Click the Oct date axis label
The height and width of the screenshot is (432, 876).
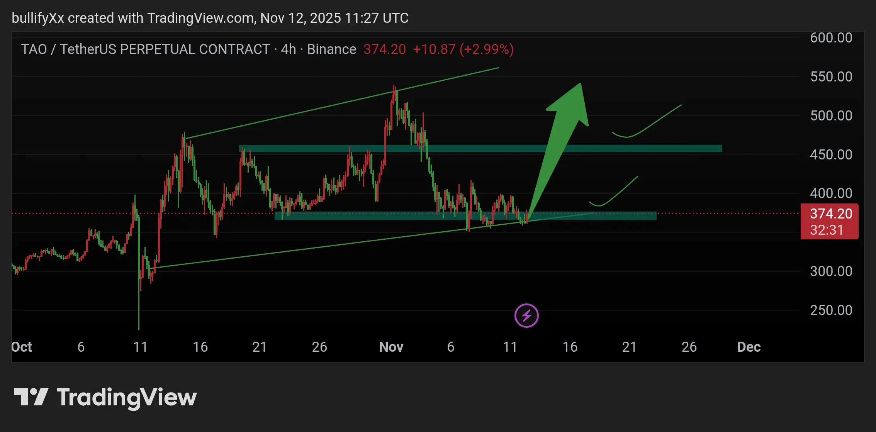pyautogui.click(x=22, y=347)
